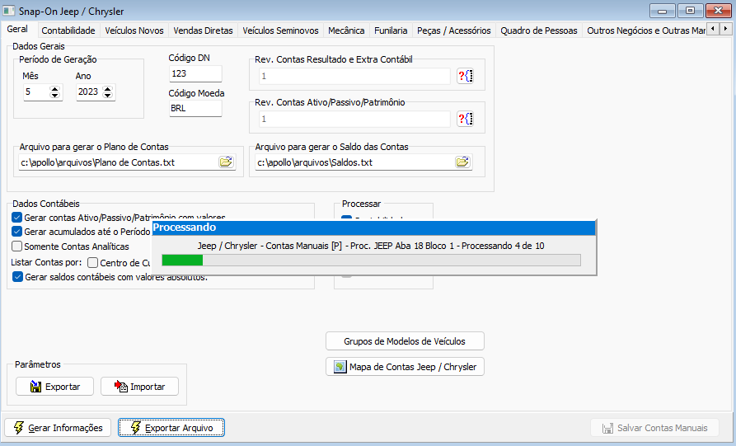Click the Saldos.txt file path field
The height and width of the screenshot is (446, 736).
(355, 162)
